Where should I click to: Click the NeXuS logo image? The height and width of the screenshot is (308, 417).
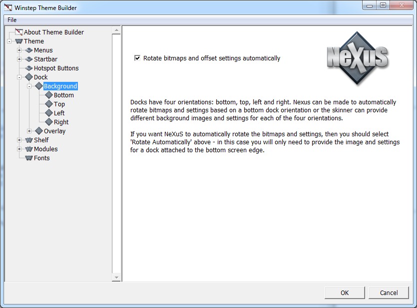pyautogui.click(x=357, y=59)
